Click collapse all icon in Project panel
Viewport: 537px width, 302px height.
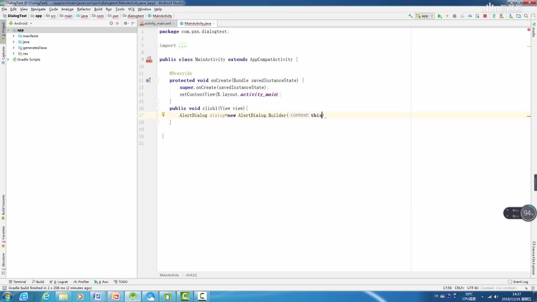117,23
